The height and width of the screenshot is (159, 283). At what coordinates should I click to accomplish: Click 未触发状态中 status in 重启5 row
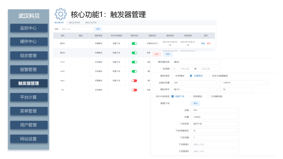point(152,43)
